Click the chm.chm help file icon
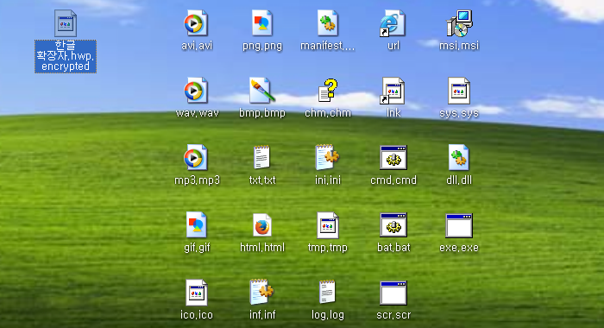 tap(328, 91)
